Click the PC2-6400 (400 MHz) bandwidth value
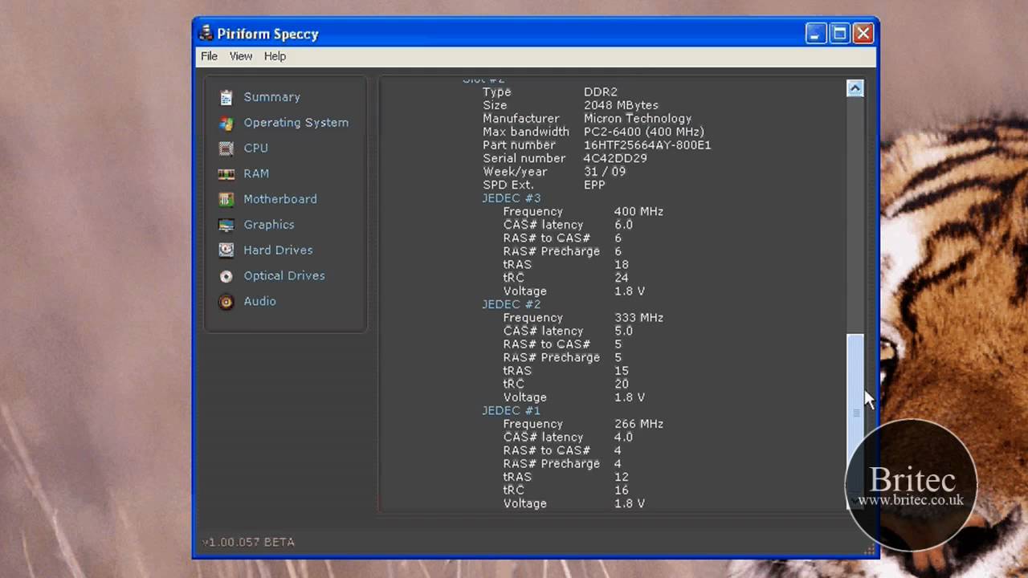This screenshot has width=1028, height=578. pos(643,132)
